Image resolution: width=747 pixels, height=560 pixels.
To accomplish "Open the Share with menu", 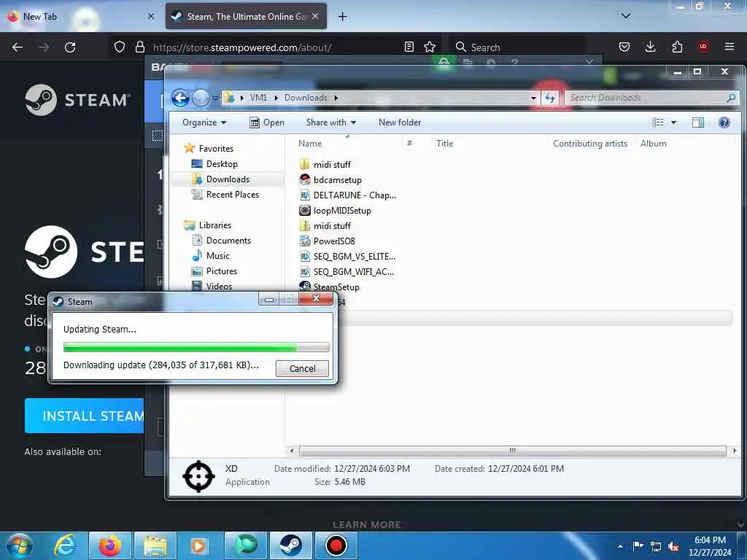I will click(331, 122).
